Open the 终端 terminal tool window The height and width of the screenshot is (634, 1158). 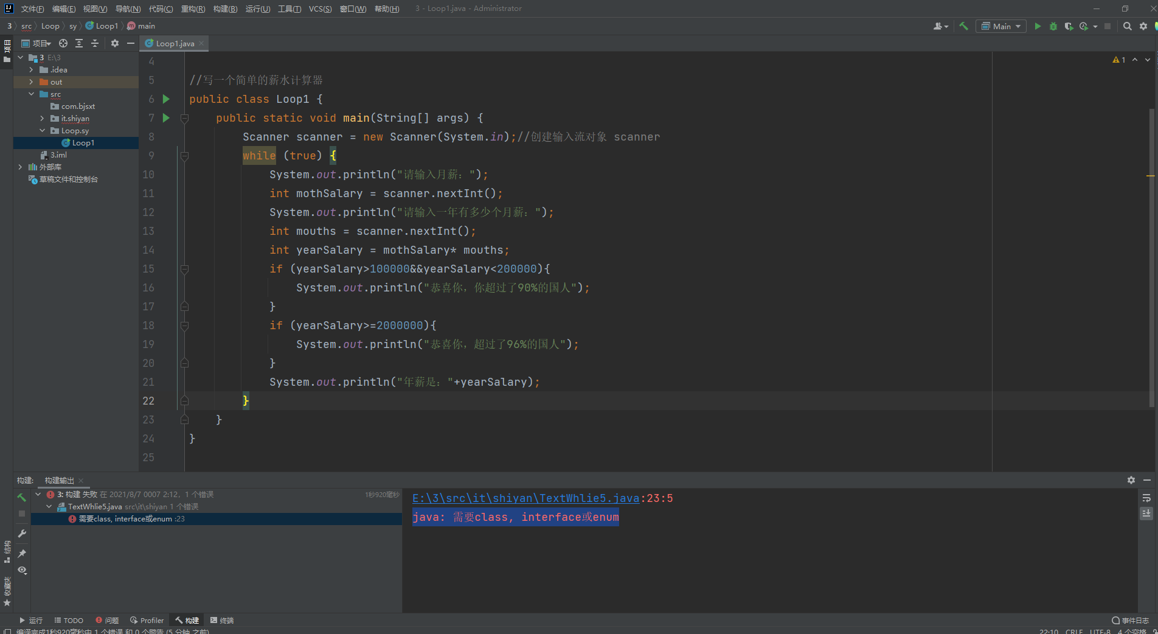coord(222,621)
